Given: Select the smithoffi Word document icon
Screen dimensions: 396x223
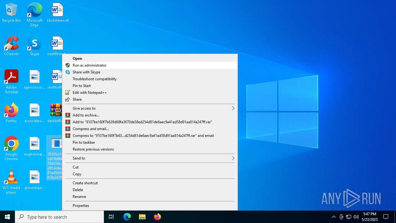Looking at the screenshot, I should [x=55, y=80].
